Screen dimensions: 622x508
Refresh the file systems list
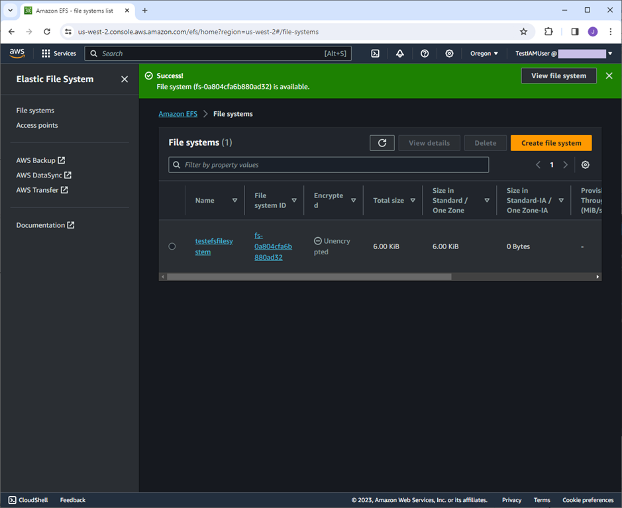382,143
